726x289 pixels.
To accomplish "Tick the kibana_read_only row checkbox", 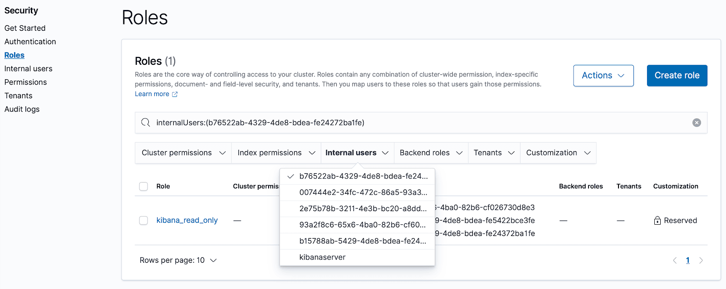I will (143, 221).
